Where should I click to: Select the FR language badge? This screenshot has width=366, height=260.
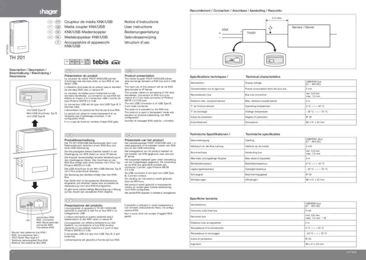pos(69,71)
